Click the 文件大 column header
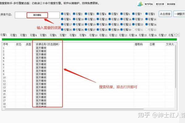The width and height of the screenshot is (185, 123). pos(170,44)
